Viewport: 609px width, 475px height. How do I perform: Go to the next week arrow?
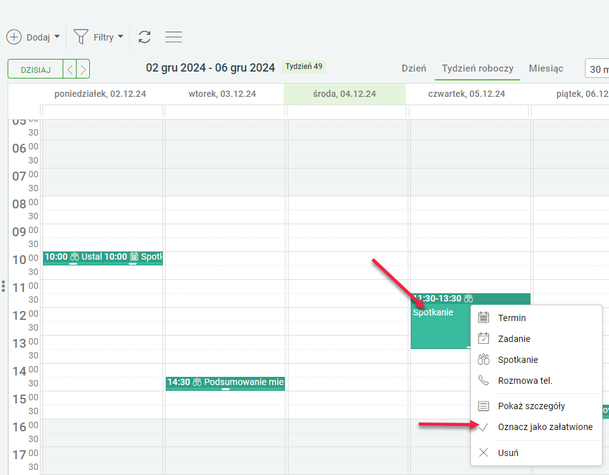[83, 70]
